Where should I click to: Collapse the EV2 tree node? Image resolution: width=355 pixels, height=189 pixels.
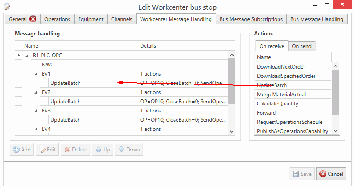click(36, 92)
